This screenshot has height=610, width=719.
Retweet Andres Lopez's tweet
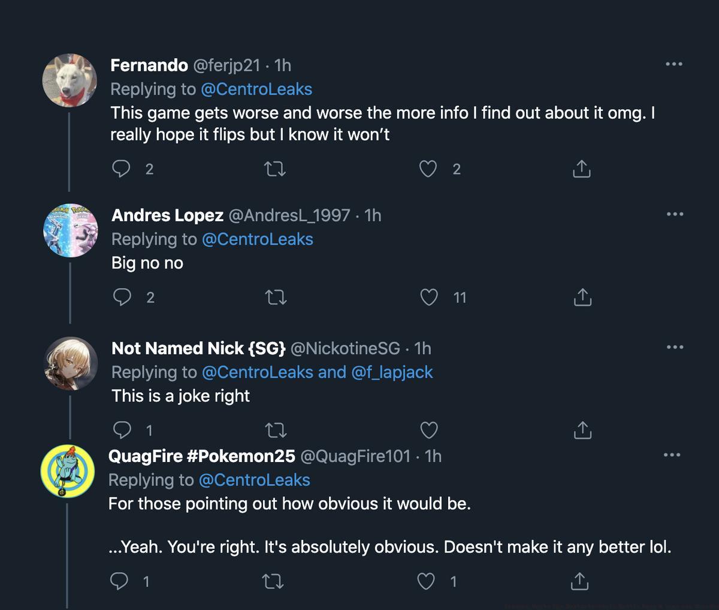(x=276, y=297)
